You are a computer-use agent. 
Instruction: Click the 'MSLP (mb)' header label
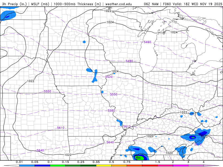coord(40,4)
